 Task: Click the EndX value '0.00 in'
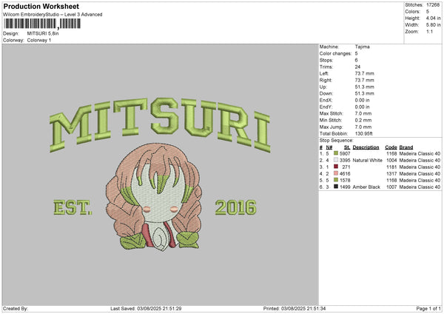(x=362, y=100)
